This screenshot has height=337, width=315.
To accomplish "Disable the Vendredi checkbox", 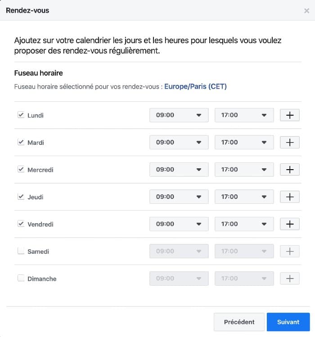I will [21, 224].
